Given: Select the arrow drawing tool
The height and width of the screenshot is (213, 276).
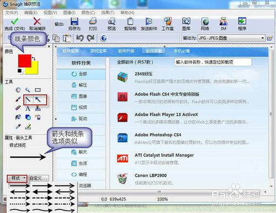Looking at the screenshot, I should click(x=38, y=100).
